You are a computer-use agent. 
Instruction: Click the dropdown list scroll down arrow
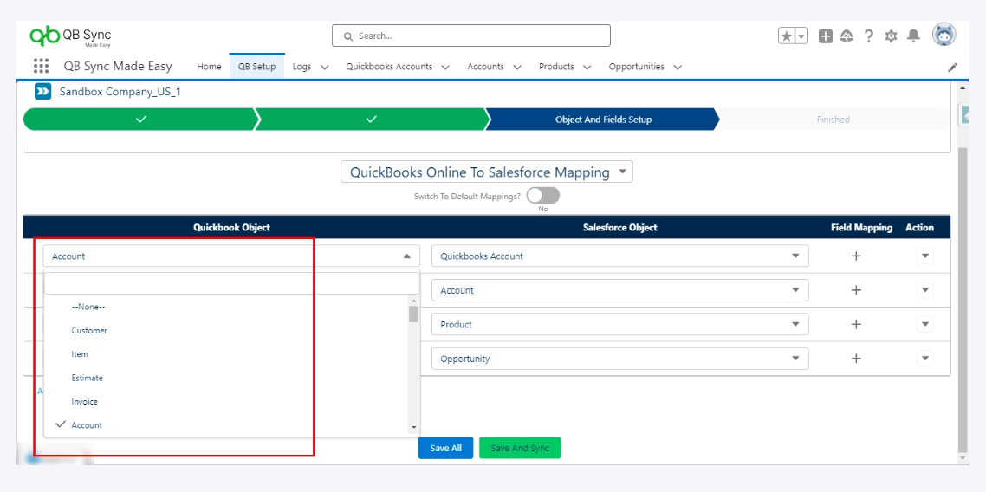pos(413,427)
